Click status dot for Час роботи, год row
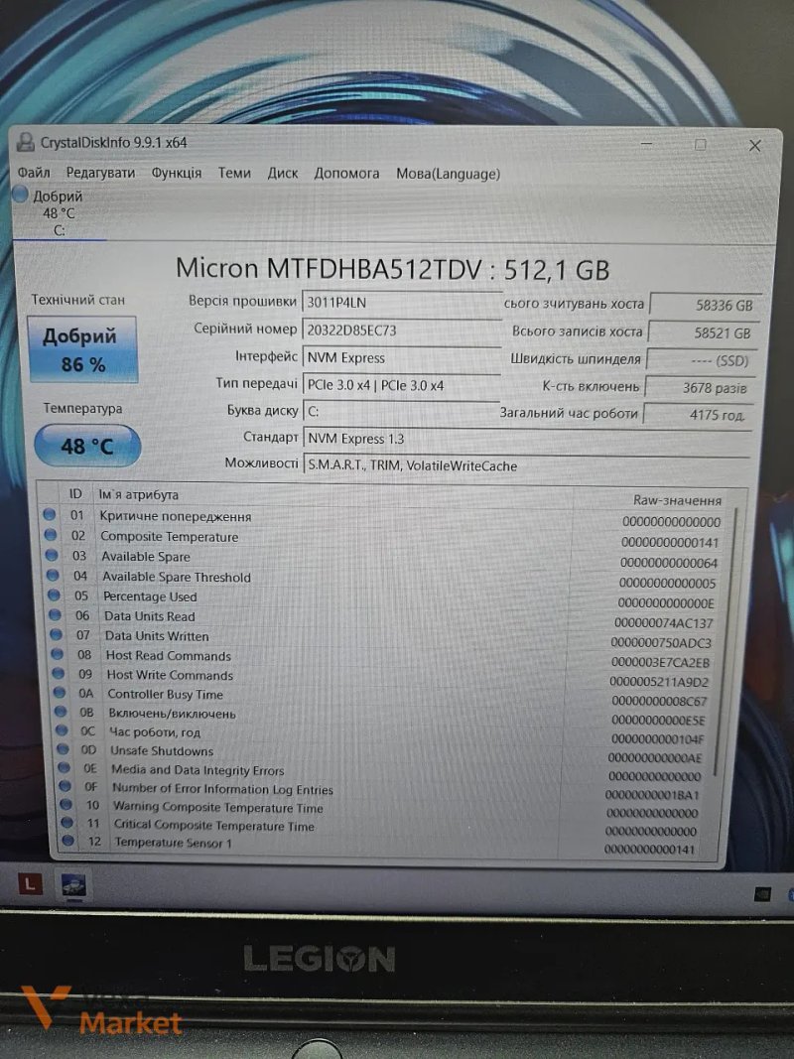Image resolution: width=794 pixels, height=1059 pixels. [x=63, y=730]
